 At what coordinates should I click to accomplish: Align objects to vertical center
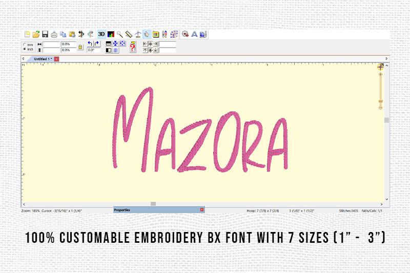point(150,50)
